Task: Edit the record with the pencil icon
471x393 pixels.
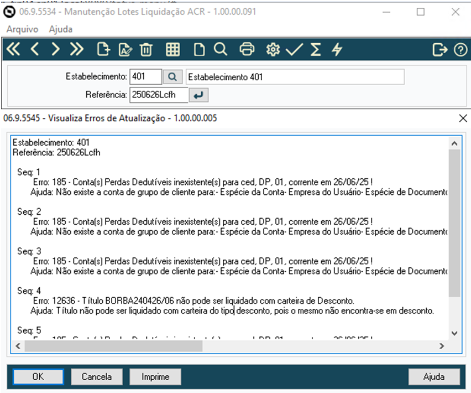Action: pos(125,49)
